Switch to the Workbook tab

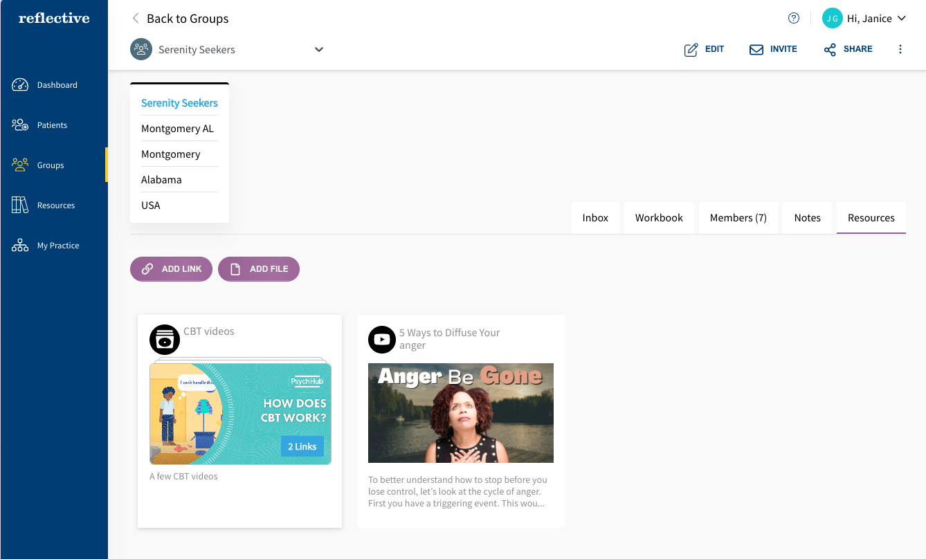click(659, 218)
